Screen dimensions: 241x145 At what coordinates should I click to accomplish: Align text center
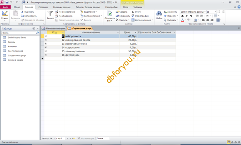(208, 20)
